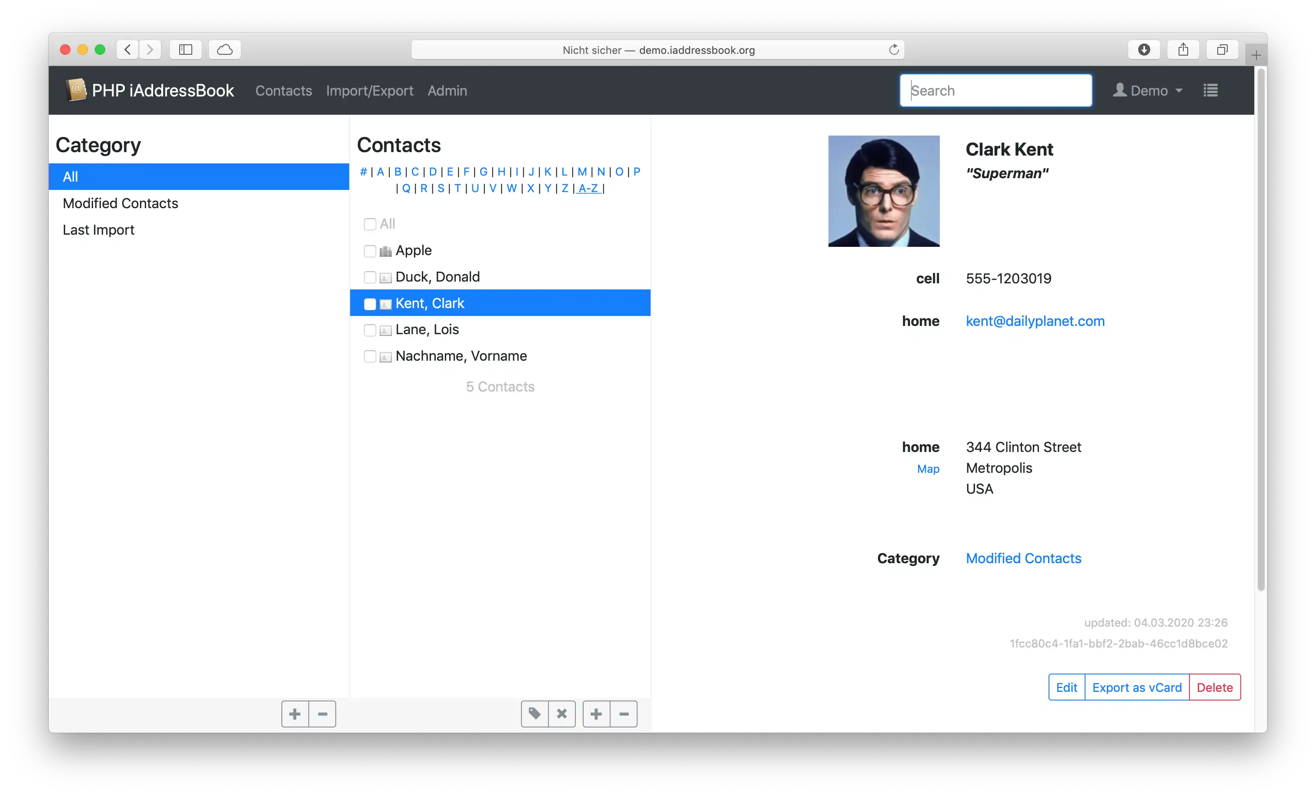Filter contacts by letter D
This screenshot has height=797, width=1316.
click(x=433, y=171)
